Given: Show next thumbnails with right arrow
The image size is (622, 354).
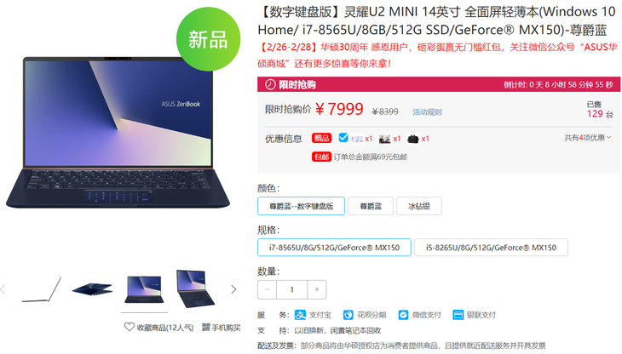Looking at the screenshot, I should (x=233, y=289).
